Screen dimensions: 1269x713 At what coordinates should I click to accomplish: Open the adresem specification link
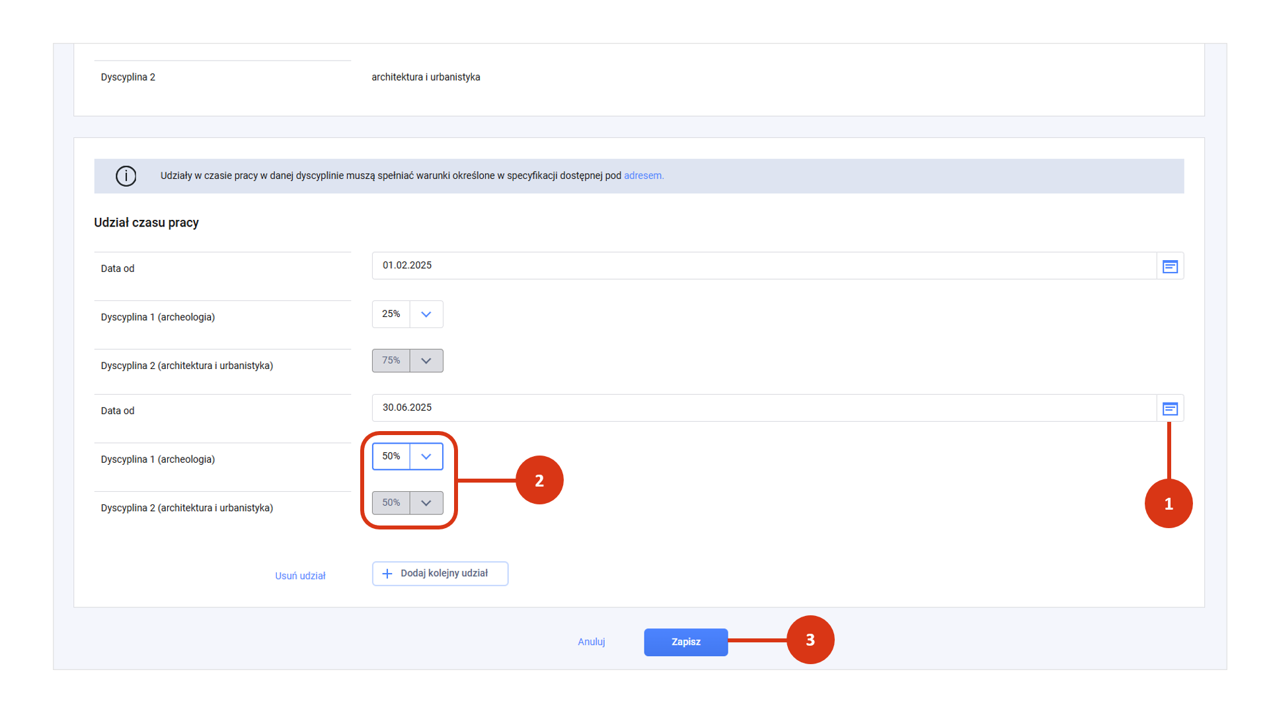pos(644,176)
